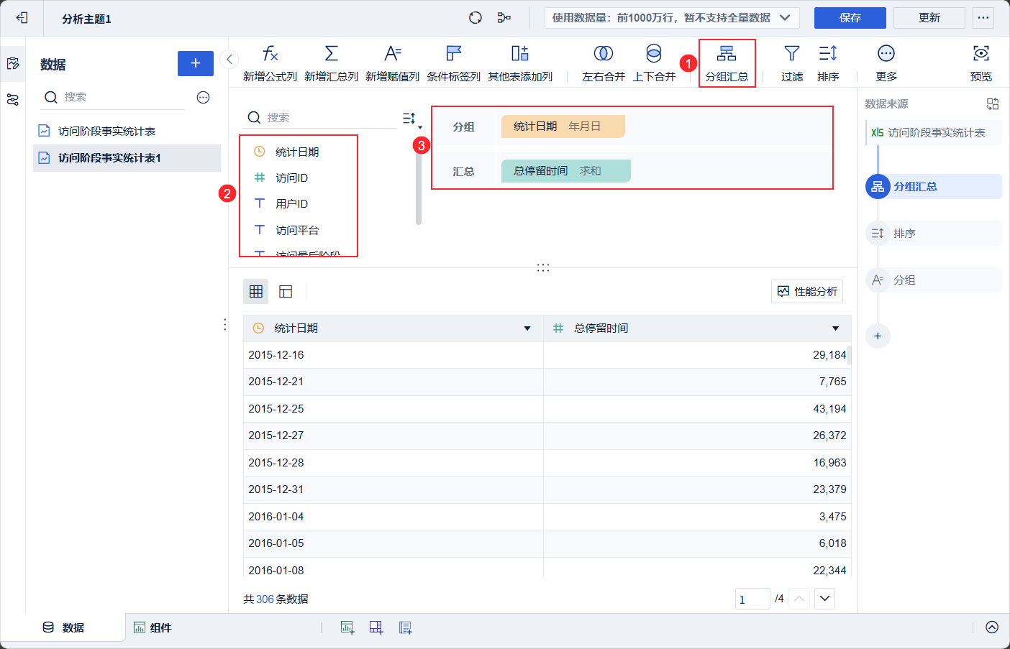Select the 排序 step in the step list
Screen dimensions: 1010x649
coord(934,234)
